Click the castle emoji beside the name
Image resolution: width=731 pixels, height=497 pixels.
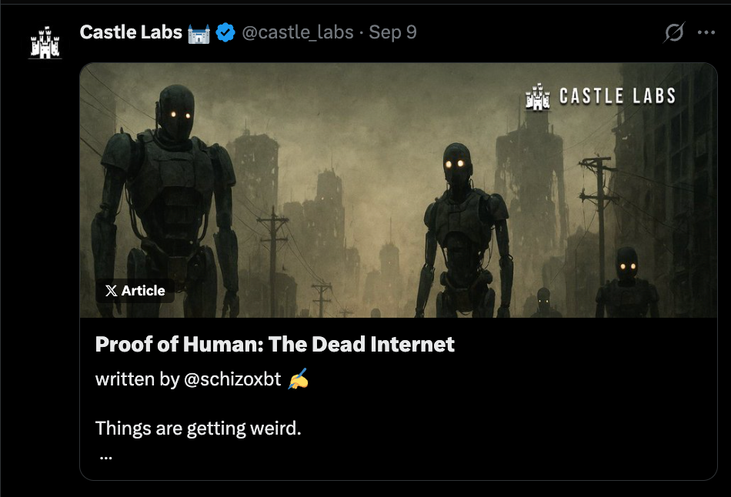199,34
